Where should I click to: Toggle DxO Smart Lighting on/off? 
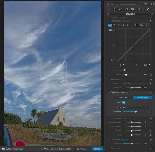pos(109,92)
